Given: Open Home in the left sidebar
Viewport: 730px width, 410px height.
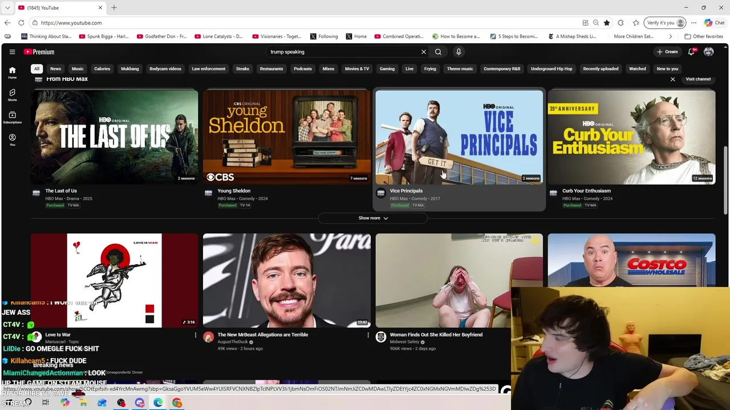Looking at the screenshot, I should coord(12,73).
